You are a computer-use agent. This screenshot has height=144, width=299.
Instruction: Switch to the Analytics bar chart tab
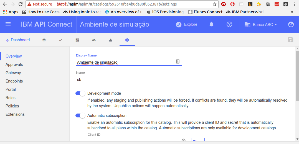[x=110, y=40]
